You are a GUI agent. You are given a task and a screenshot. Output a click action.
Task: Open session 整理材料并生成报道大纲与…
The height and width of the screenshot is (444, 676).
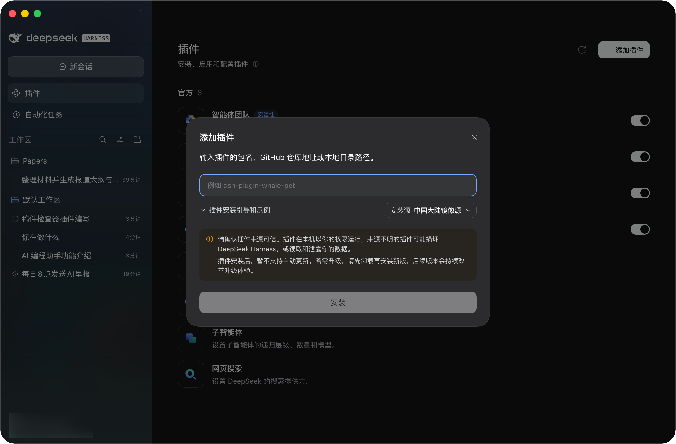(x=76, y=180)
